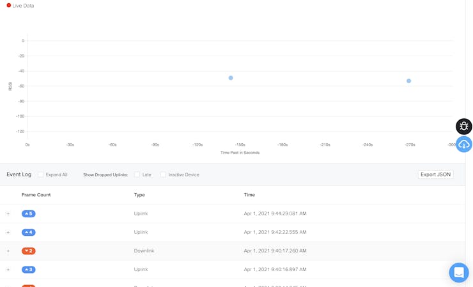Expand the frame 4 uplink row
Viewport: 473px width, 287px height.
point(8,232)
